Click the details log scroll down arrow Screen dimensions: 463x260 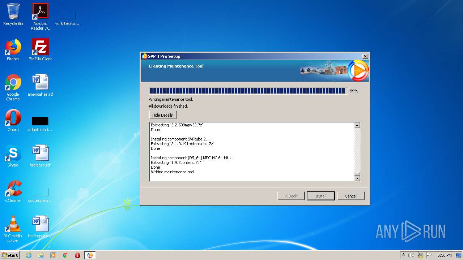pyautogui.click(x=357, y=178)
